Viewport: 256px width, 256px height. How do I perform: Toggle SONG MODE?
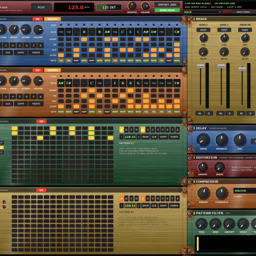coord(167,10)
